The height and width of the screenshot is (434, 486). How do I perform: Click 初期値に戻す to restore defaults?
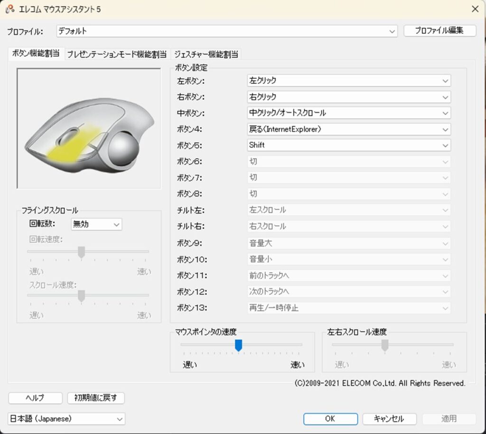(96, 398)
